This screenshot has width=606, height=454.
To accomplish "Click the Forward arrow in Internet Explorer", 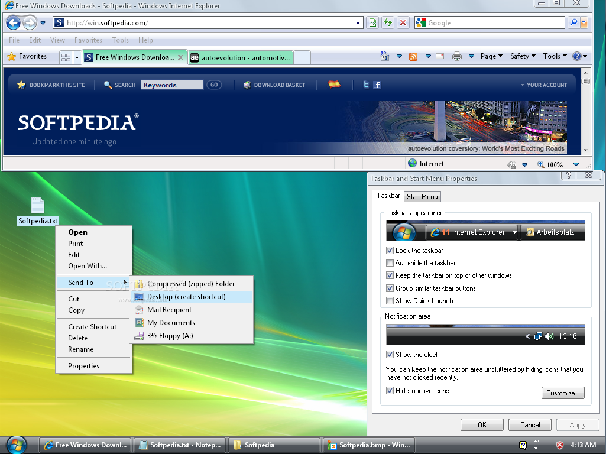I will coord(30,23).
